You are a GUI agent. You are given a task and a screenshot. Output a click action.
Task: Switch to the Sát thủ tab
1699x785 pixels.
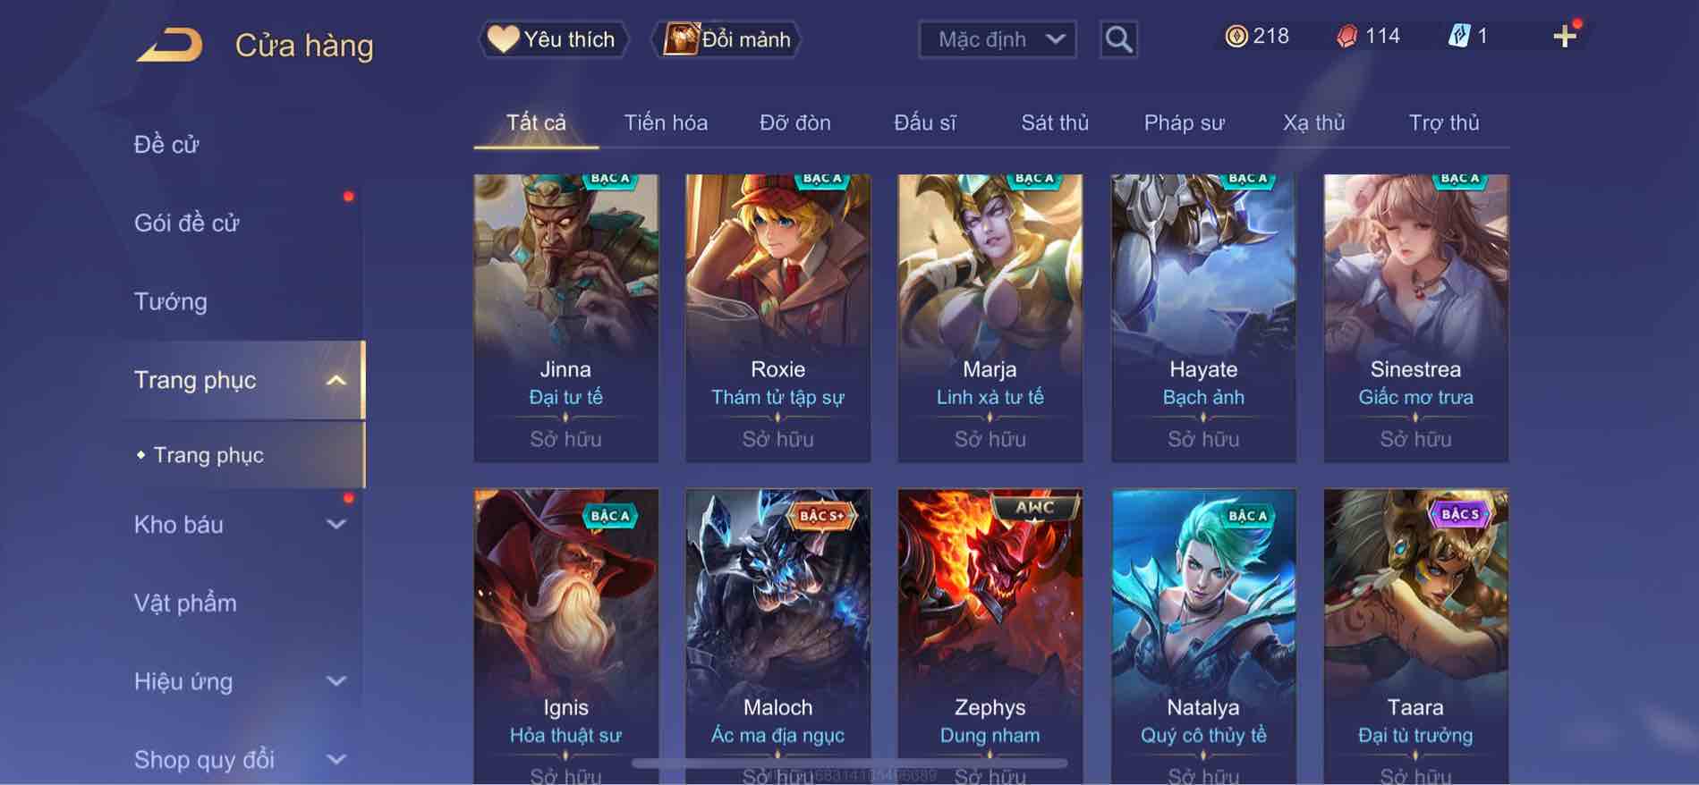click(1055, 122)
